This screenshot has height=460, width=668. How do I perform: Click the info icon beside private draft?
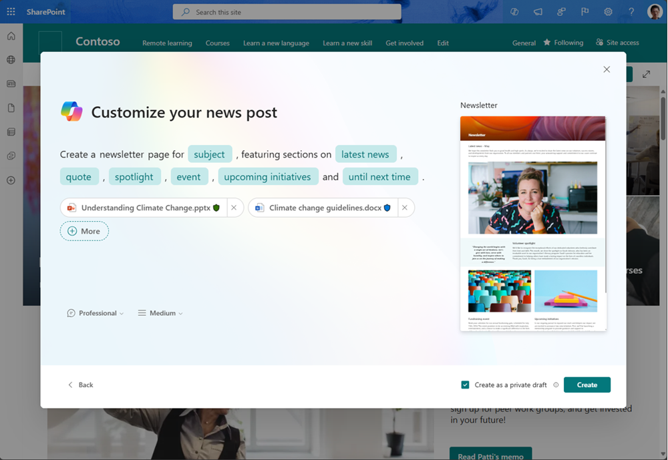(x=556, y=385)
